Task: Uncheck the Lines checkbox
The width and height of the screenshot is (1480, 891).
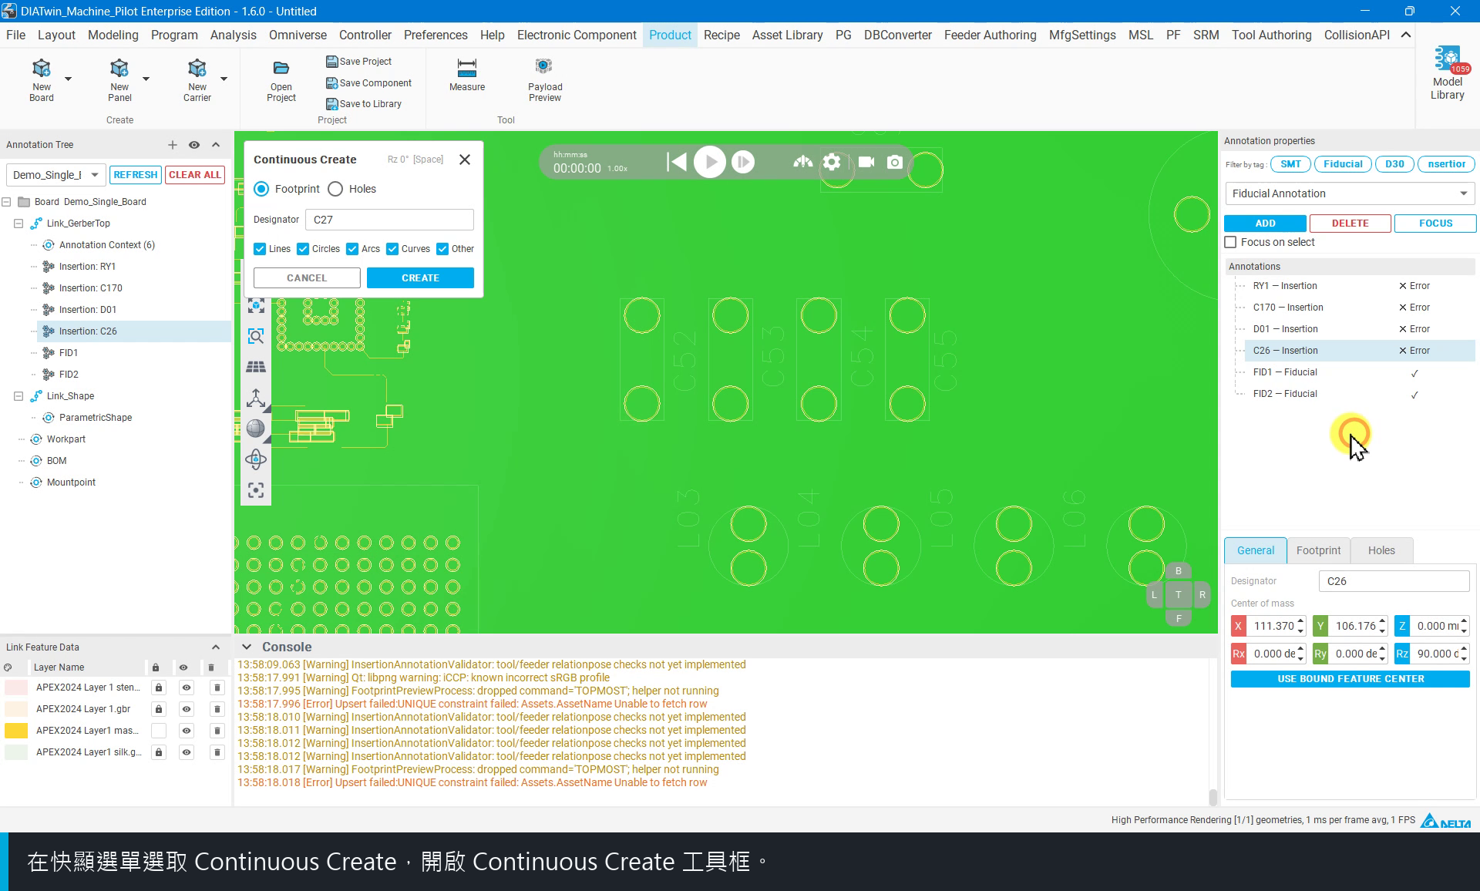Action: (x=260, y=249)
